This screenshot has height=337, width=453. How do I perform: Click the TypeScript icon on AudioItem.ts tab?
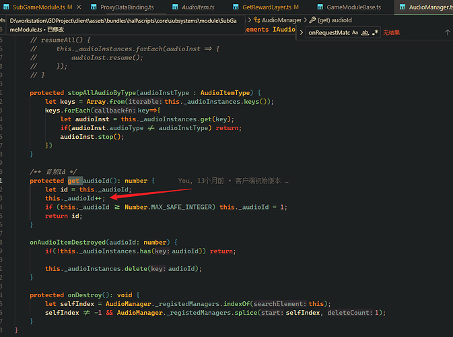click(x=175, y=7)
